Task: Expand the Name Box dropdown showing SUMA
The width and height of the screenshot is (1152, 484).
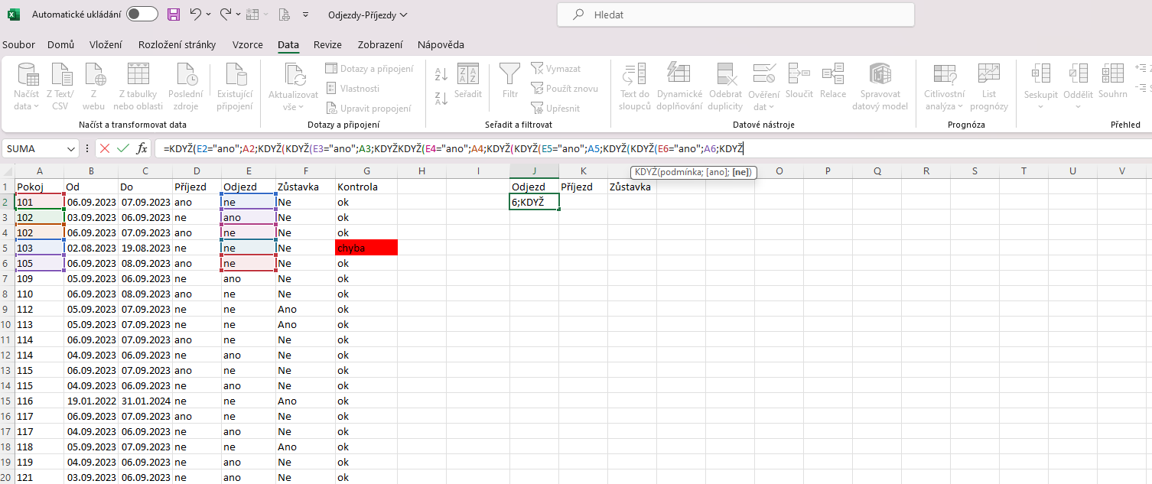Action: pyautogui.click(x=72, y=148)
